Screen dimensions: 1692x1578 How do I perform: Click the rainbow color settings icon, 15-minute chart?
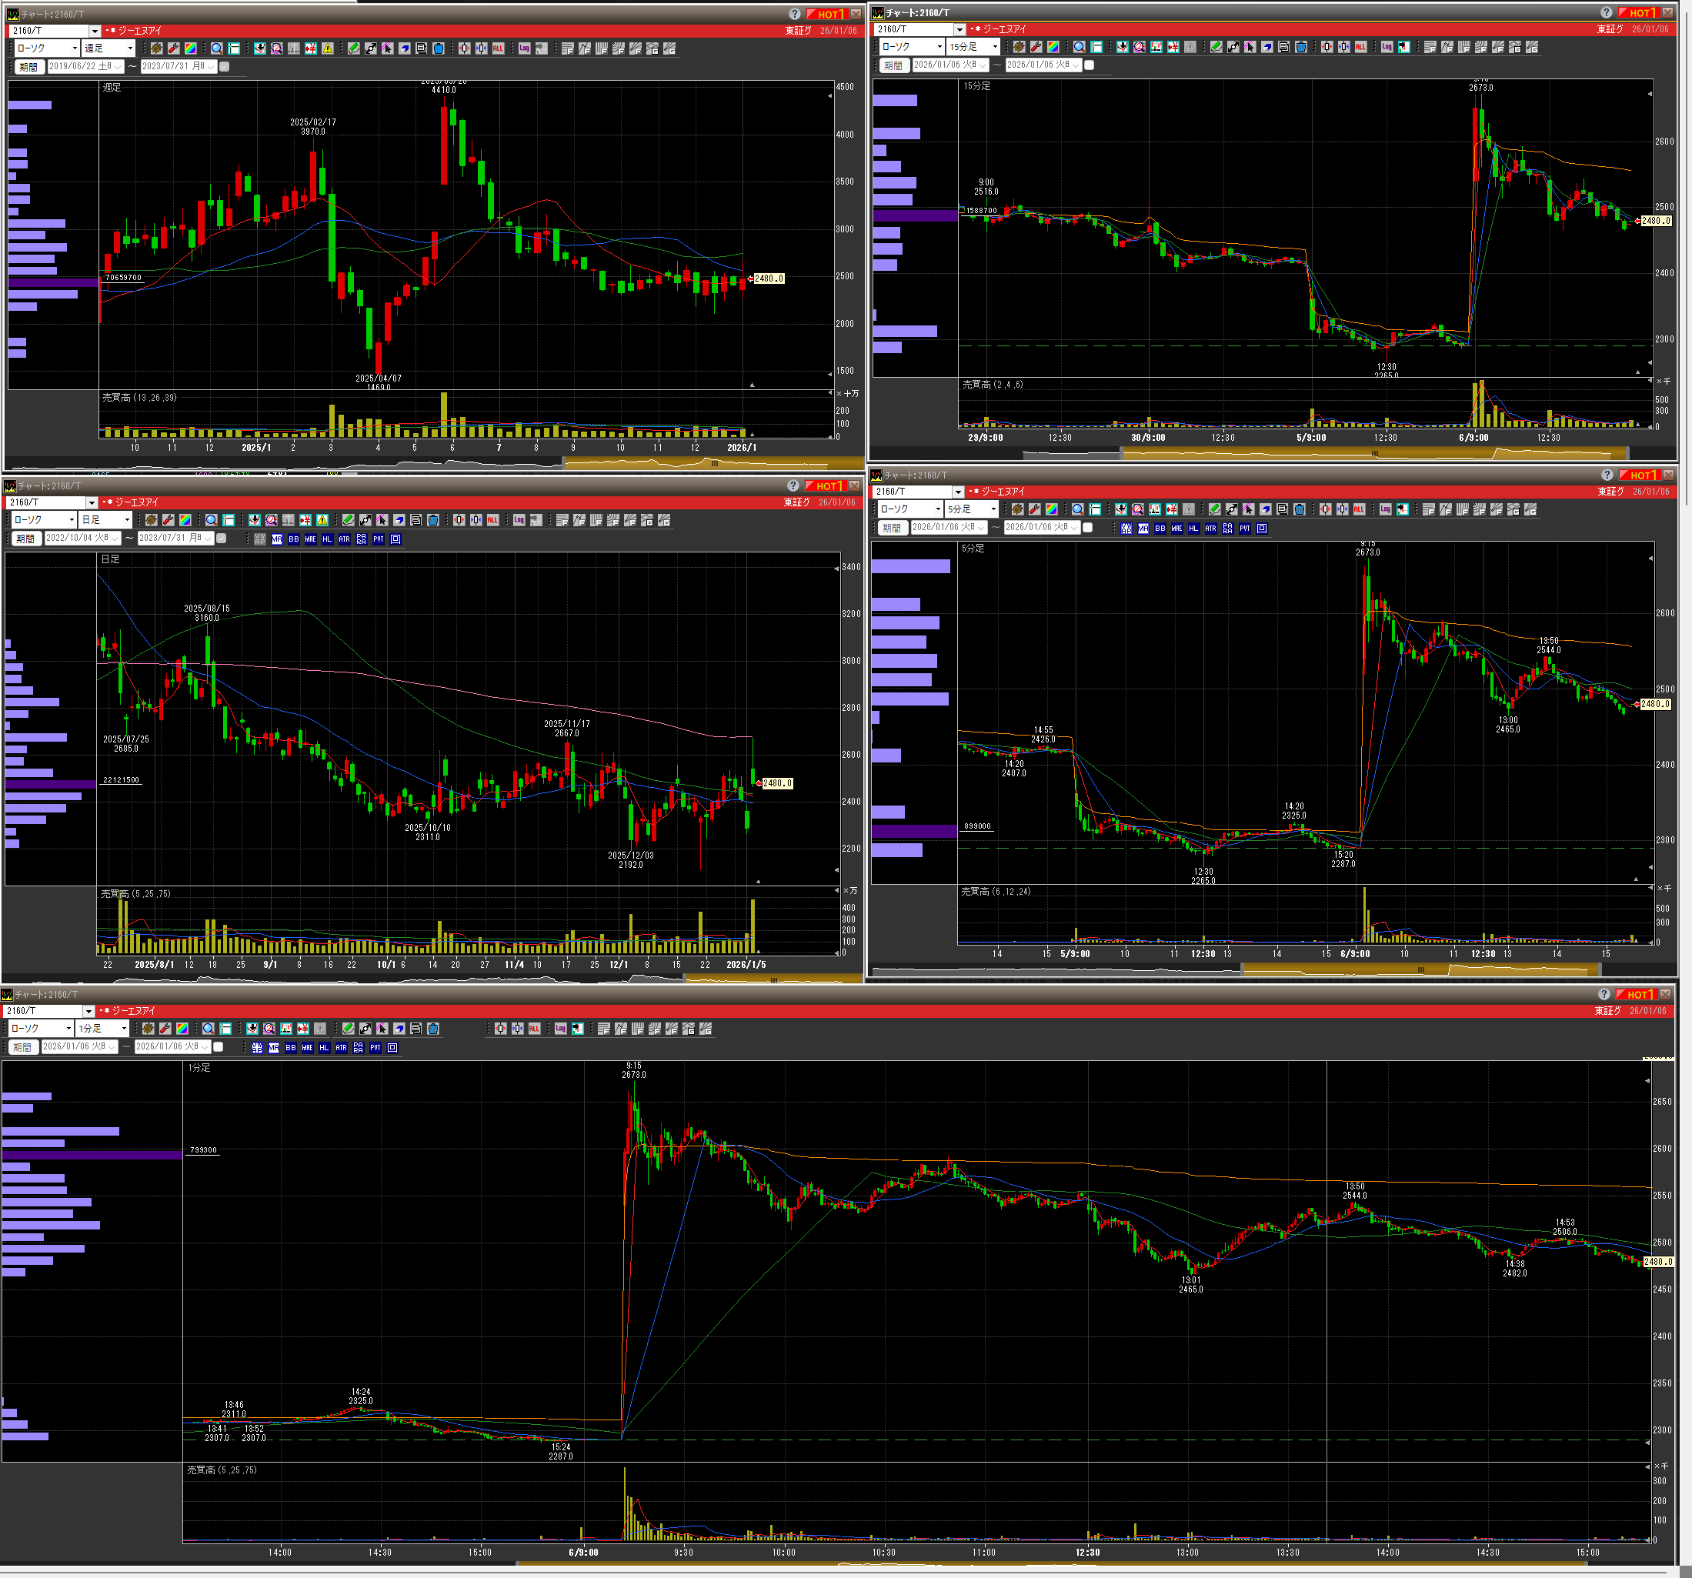1053,47
